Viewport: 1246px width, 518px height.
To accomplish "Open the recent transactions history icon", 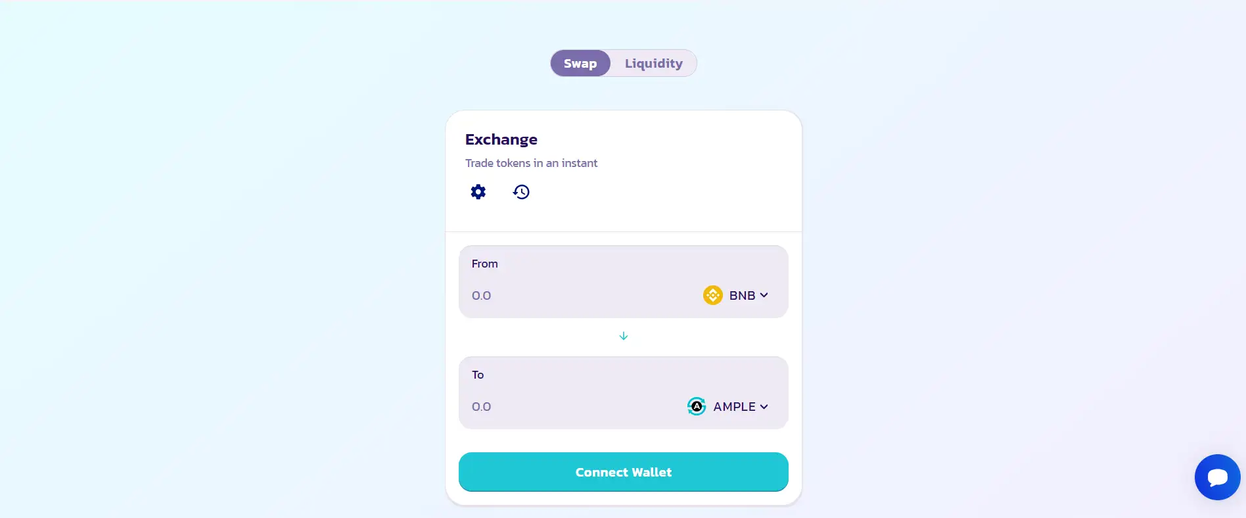I will point(521,192).
